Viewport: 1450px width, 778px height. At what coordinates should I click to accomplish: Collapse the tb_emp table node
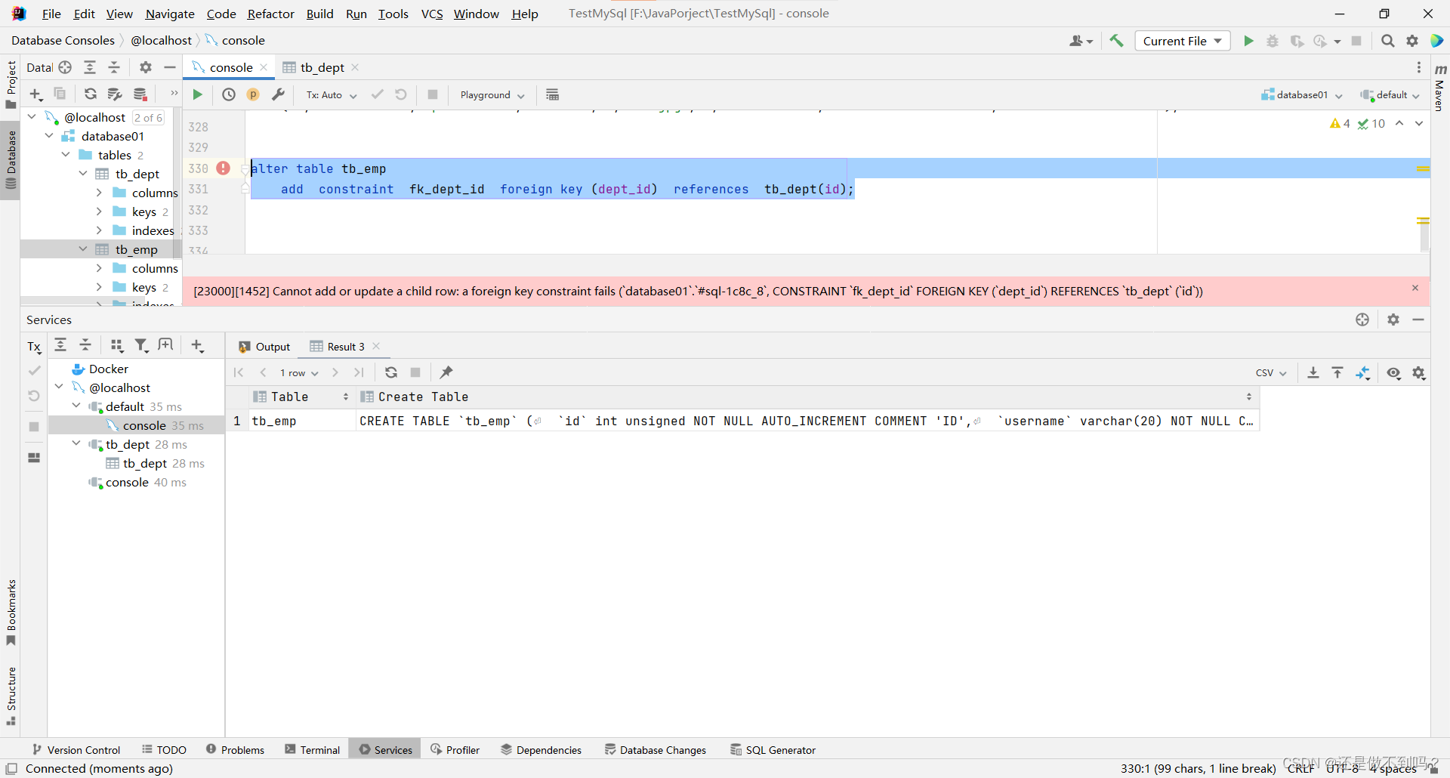83,249
